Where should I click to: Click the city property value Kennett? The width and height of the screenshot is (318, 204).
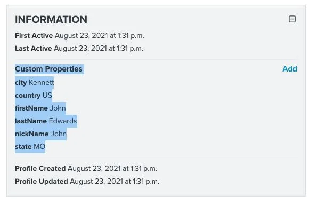pos(41,83)
